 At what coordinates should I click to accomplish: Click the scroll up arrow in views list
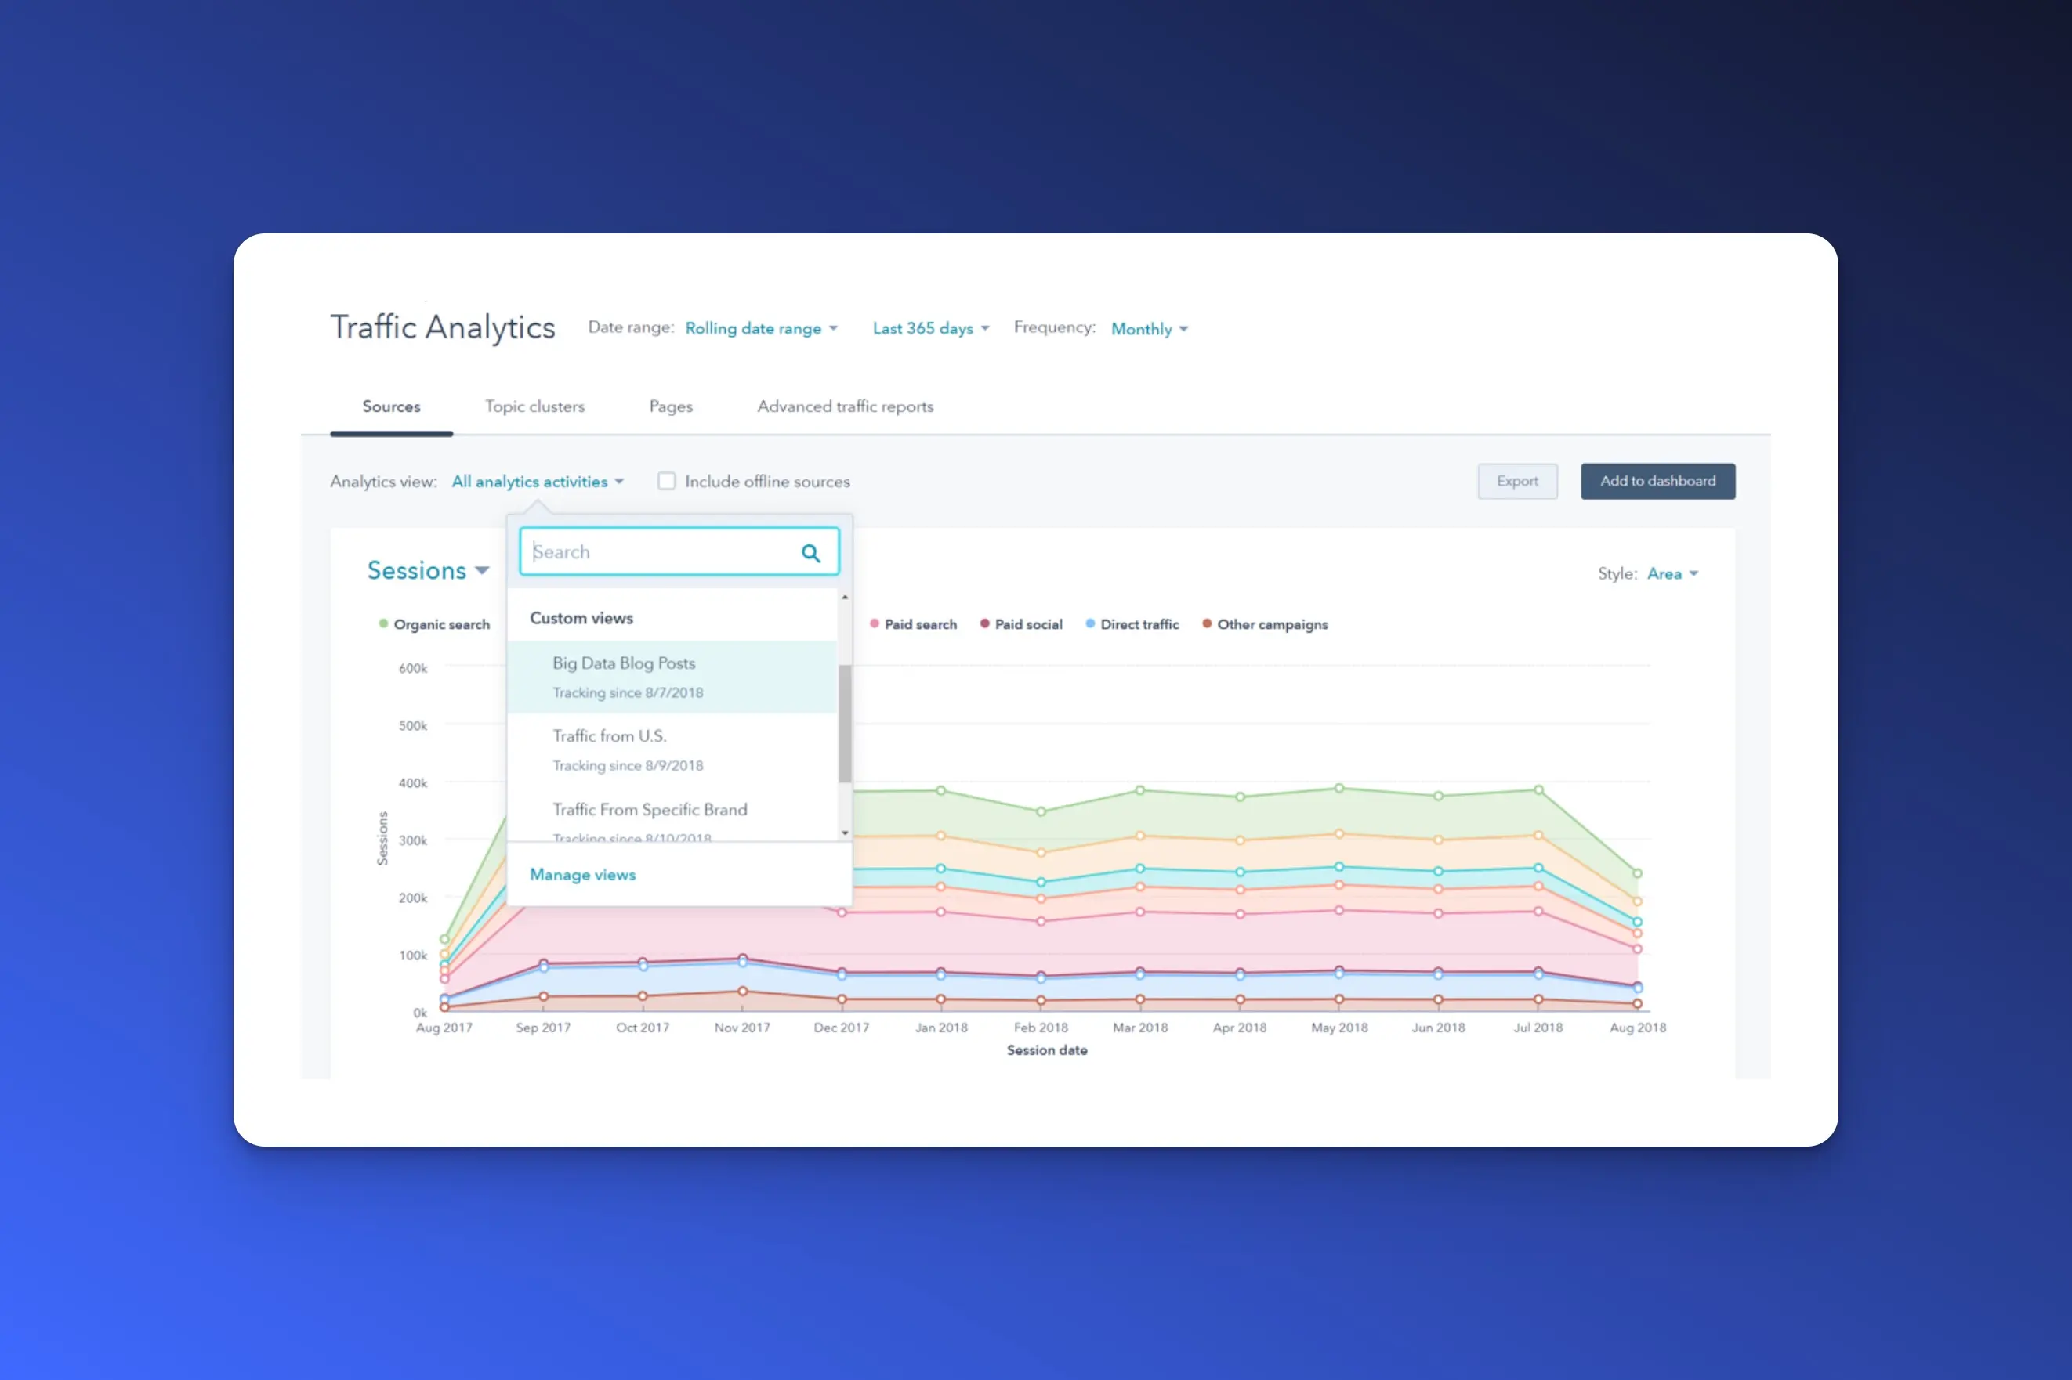tap(845, 598)
